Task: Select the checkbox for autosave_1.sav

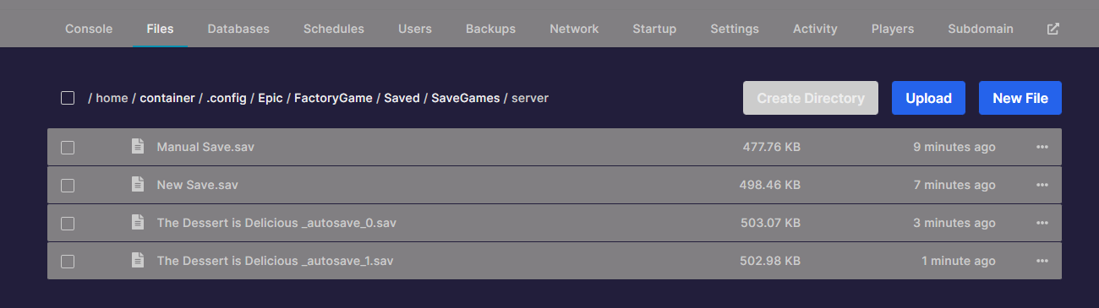Action: pyautogui.click(x=68, y=262)
